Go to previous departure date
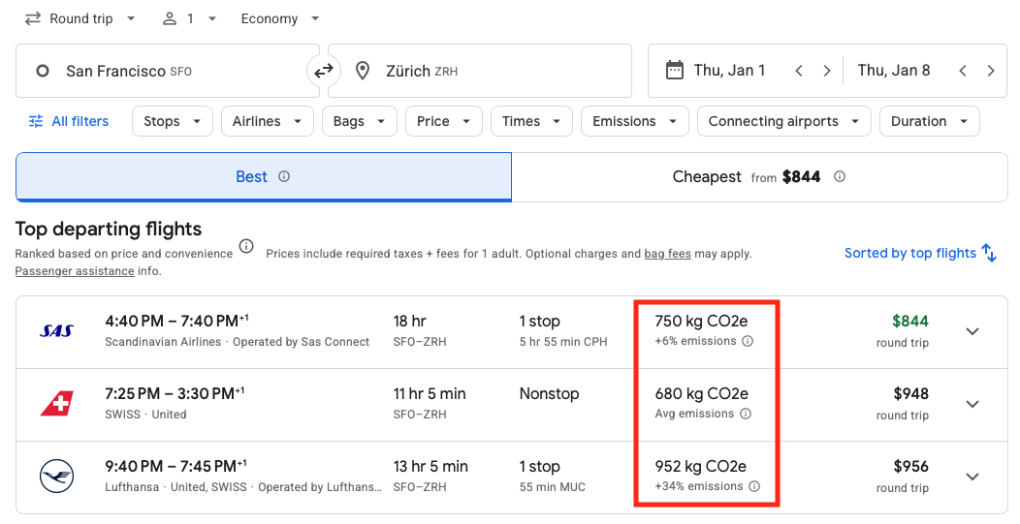The height and width of the screenshot is (524, 1020). coord(799,71)
